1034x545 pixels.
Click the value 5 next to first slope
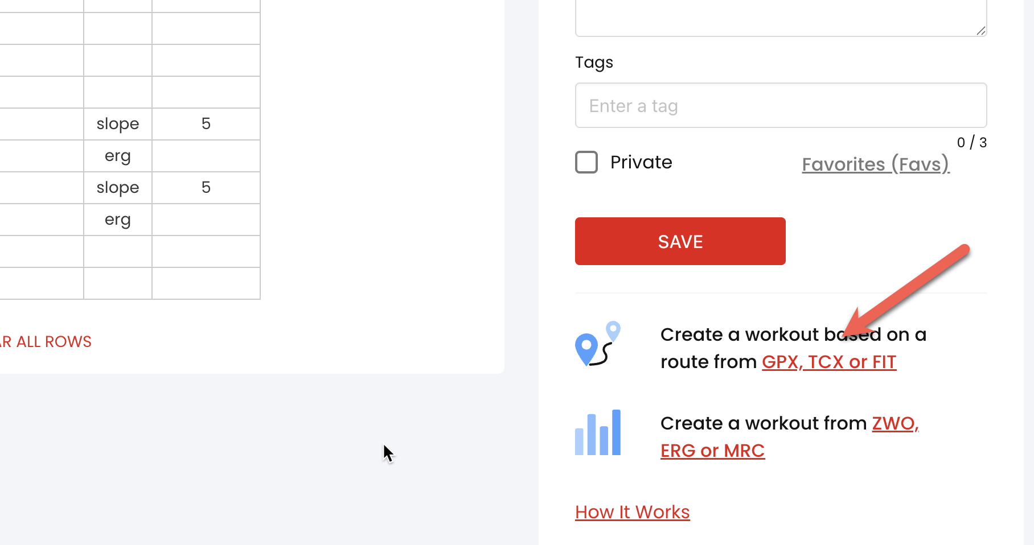(206, 124)
